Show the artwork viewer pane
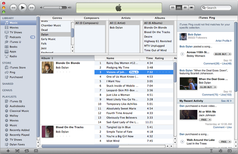Screen dimensions: 238x154 pos(36,151)
